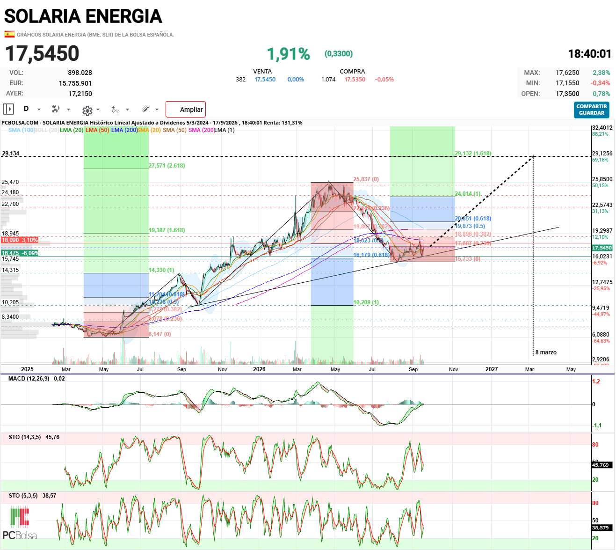Open the candlestick chart type icon
This screenshot has width=616, height=550.
[x=56, y=109]
